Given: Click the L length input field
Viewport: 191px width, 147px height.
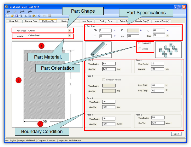Looking at the screenshot, I should coord(159,30).
